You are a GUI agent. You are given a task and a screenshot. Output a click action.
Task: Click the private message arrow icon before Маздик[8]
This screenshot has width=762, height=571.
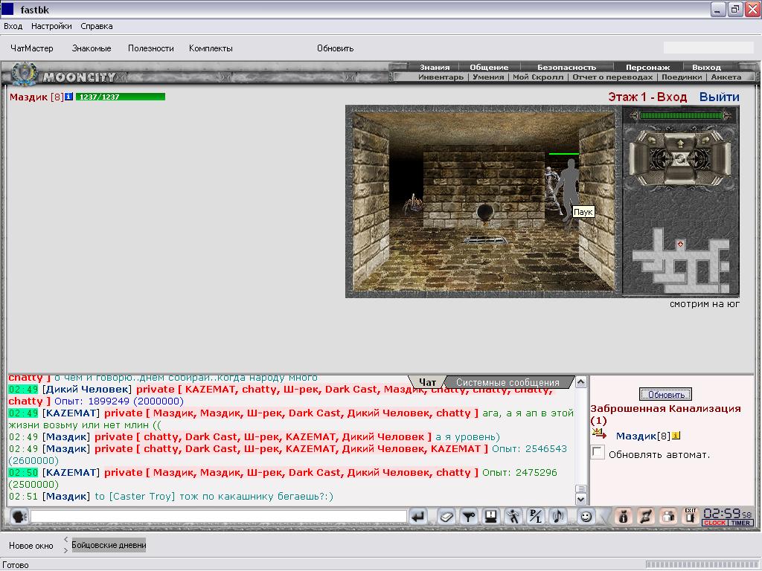click(599, 433)
